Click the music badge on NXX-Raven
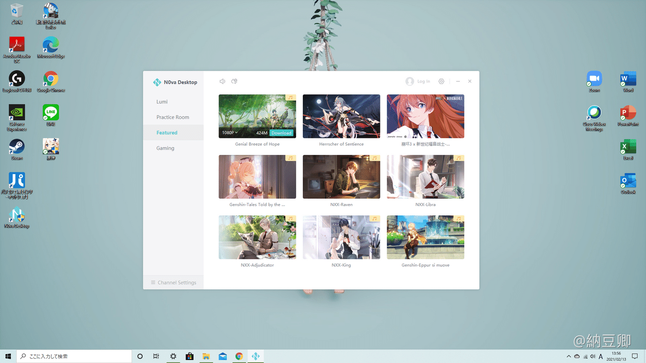This screenshot has width=646, height=363. point(375,158)
